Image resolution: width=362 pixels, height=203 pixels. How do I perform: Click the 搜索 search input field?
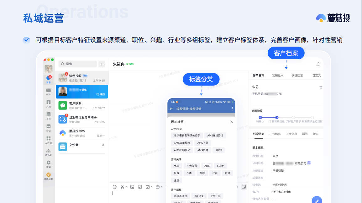(x=78, y=64)
